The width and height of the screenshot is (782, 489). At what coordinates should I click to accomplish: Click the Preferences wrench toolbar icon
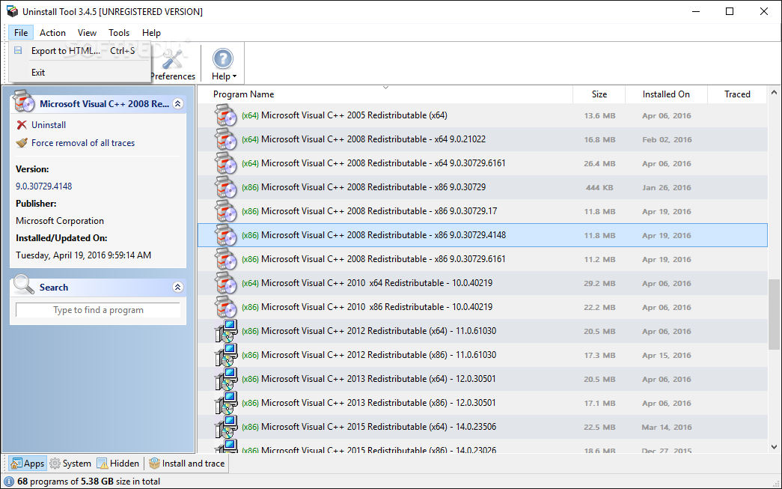tap(173, 59)
